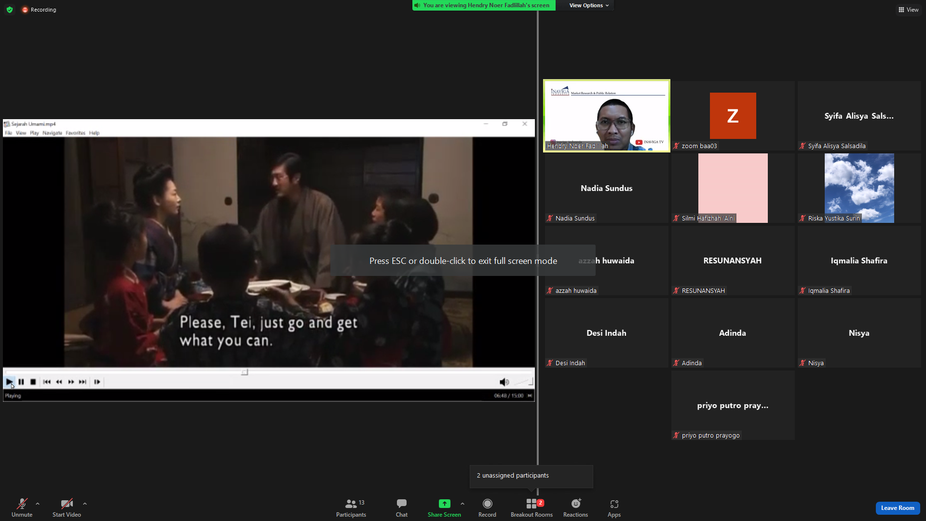926x521 pixels.
Task: Skip to previous track in player
Action: (x=47, y=382)
